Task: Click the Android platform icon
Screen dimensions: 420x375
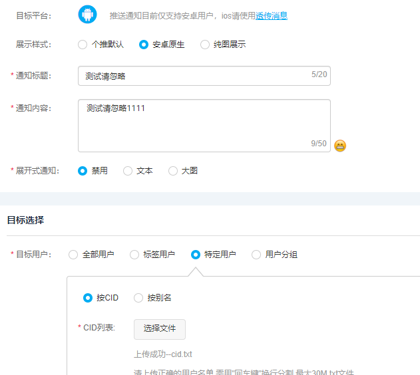Action: tap(88, 14)
